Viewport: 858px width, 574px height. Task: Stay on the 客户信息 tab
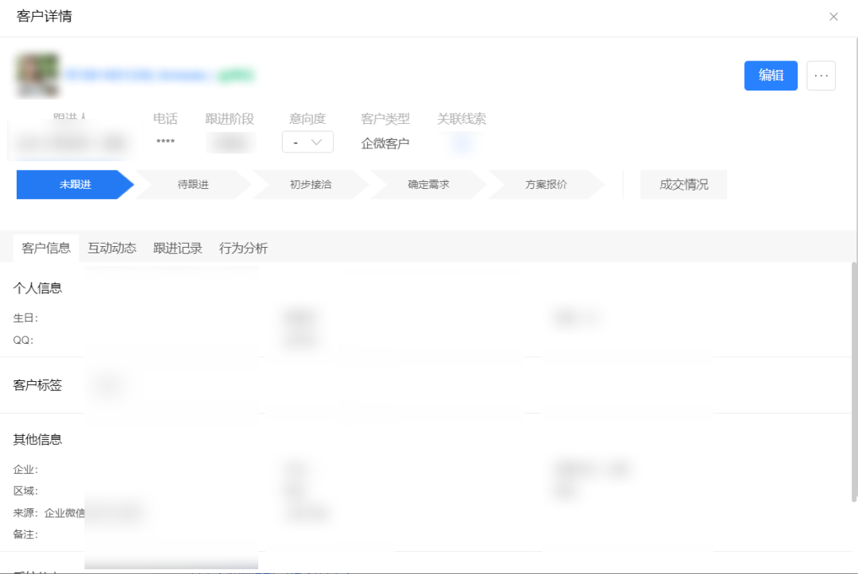click(x=45, y=248)
